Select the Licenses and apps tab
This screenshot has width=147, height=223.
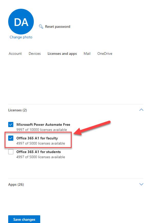(x=62, y=53)
